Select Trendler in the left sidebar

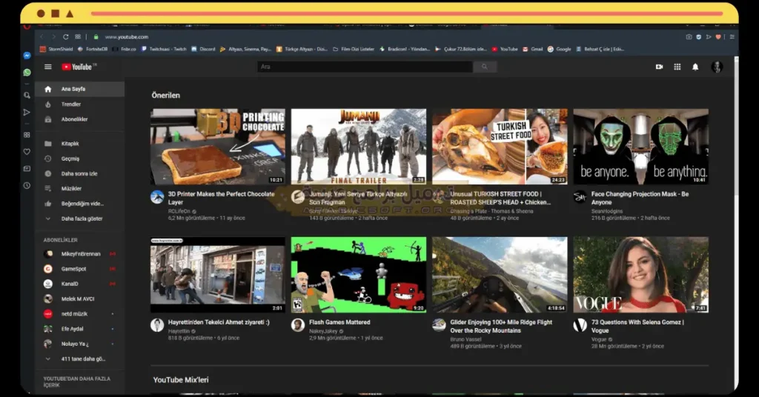(x=71, y=104)
